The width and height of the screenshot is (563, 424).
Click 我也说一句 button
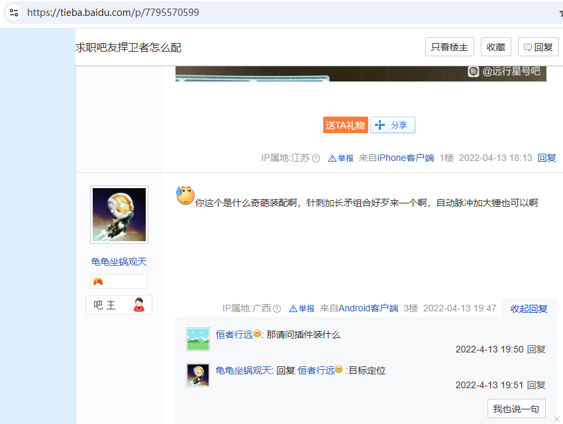[516, 409]
